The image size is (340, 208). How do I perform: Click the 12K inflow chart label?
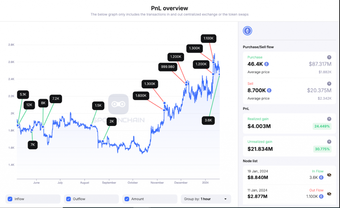click(29, 105)
